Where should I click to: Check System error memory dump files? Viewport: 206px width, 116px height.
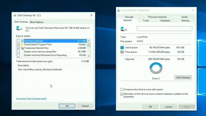18,52
